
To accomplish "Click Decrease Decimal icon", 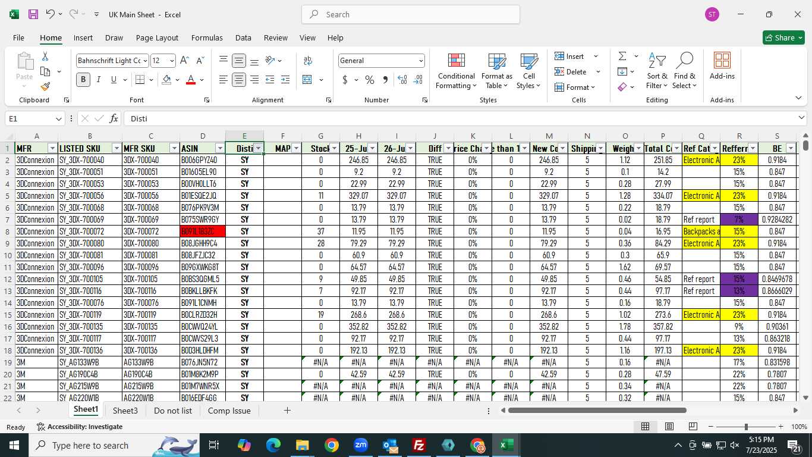I will click(418, 80).
